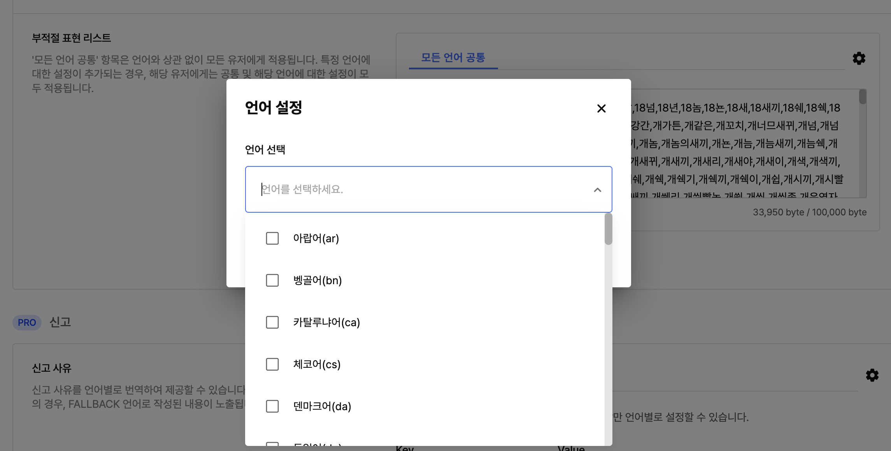Click the 체코어(cs) option label
The width and height of the screenshot is (891, 451).
317,364
